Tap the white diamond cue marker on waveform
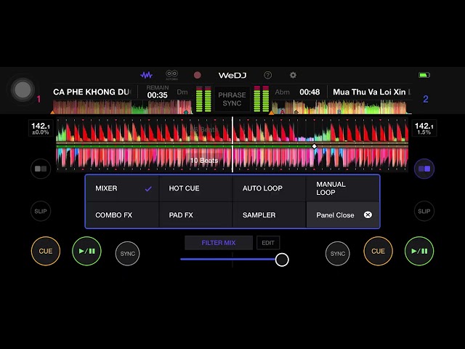Image resolution: width=465 pixels, height=349 pixels. (x=315, y=146)
